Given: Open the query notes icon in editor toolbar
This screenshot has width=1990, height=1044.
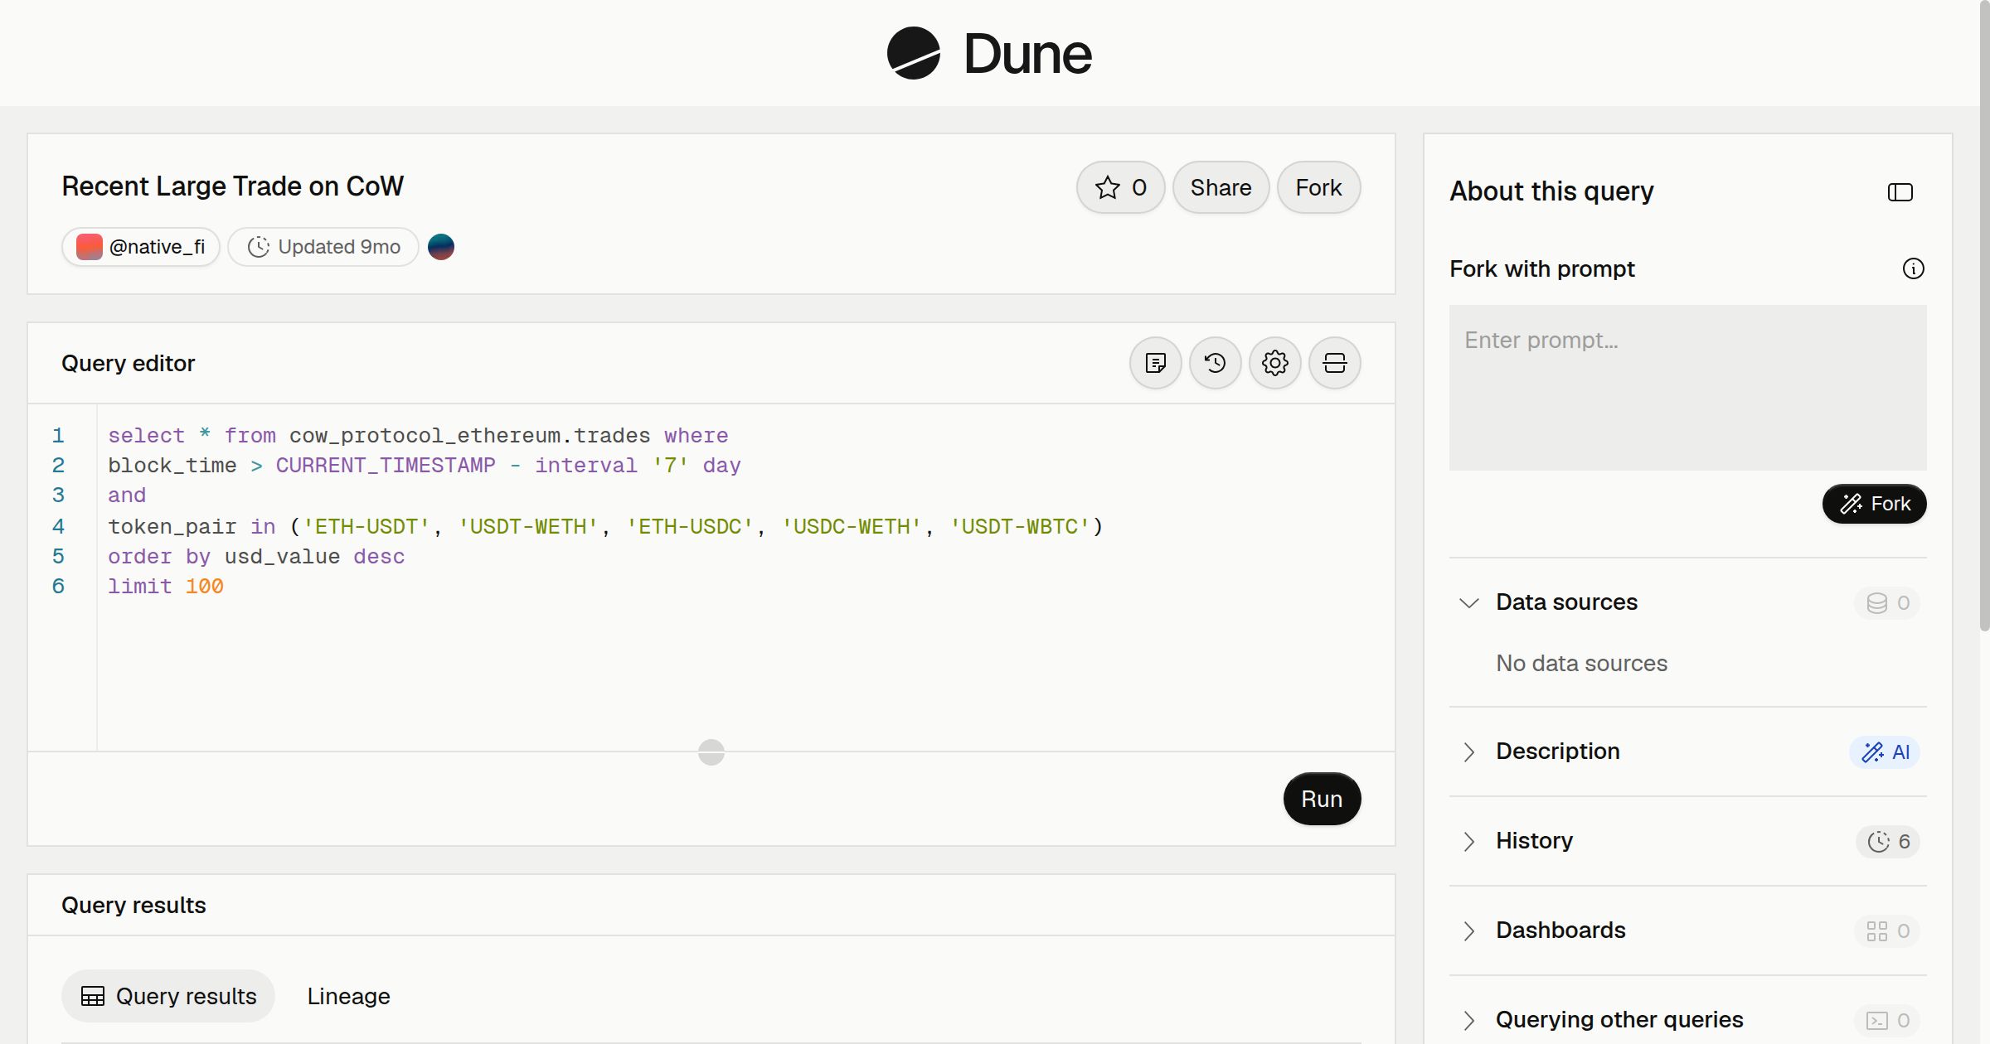Looking at the screenshot, I should tap(1155, 363).
